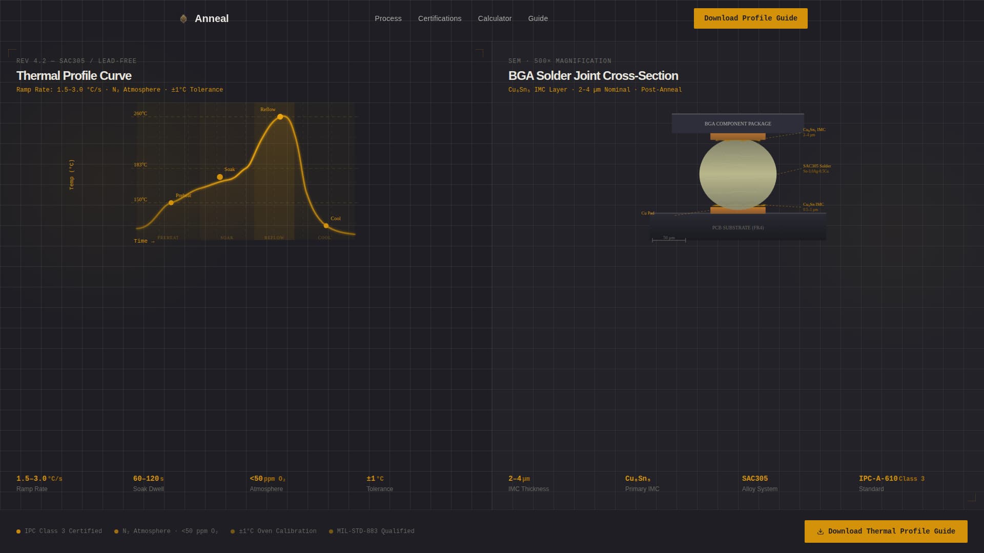Click the download arrow icon in footer button
This screenshot has height=553, width=984.
tap(821, 531)
